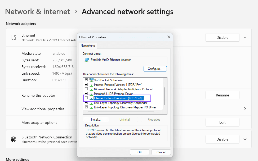Check Microsoft Network Adapter Multiplexor Protocol
This screenshot has width=258, height=161.
(86, 89)
